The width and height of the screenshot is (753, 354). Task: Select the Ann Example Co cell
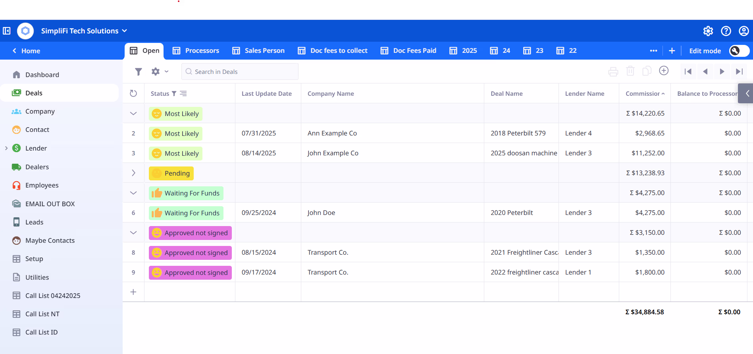[x=392, y=133]
